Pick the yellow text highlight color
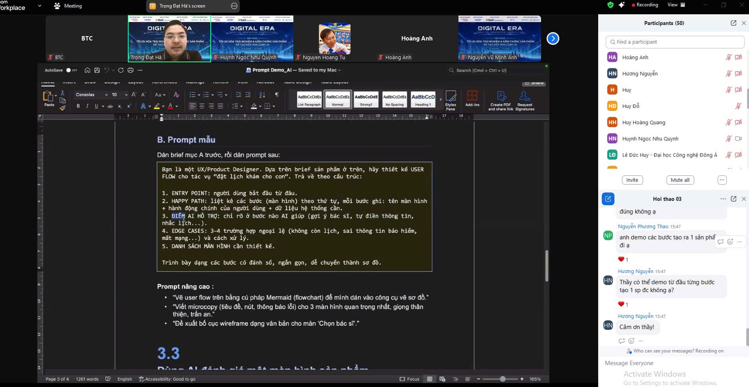749x387 pixels. (157, 106)
